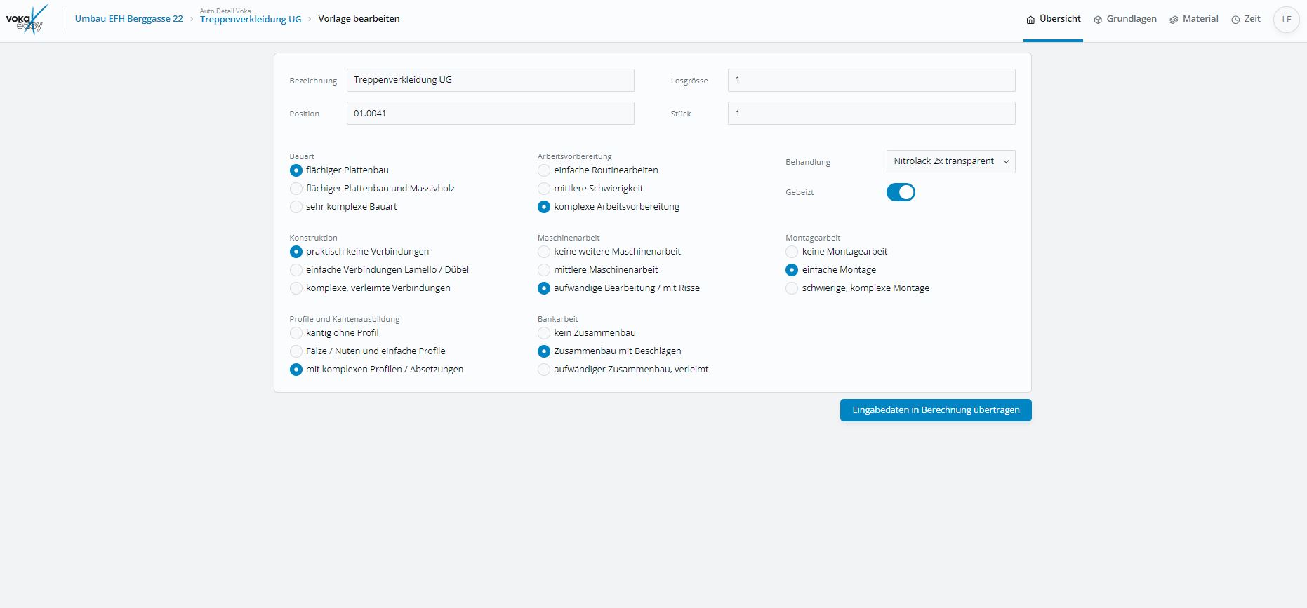Go to 'Umbau EFH Berggasse 22' breadcrumb

click(x=128, y=19)
